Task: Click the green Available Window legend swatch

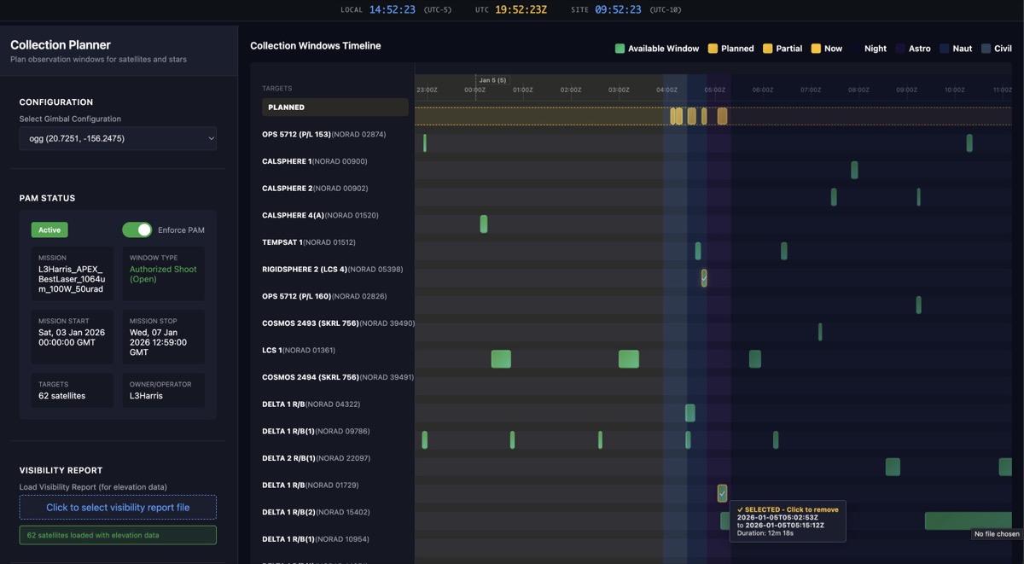Action: tap(619, 49)
